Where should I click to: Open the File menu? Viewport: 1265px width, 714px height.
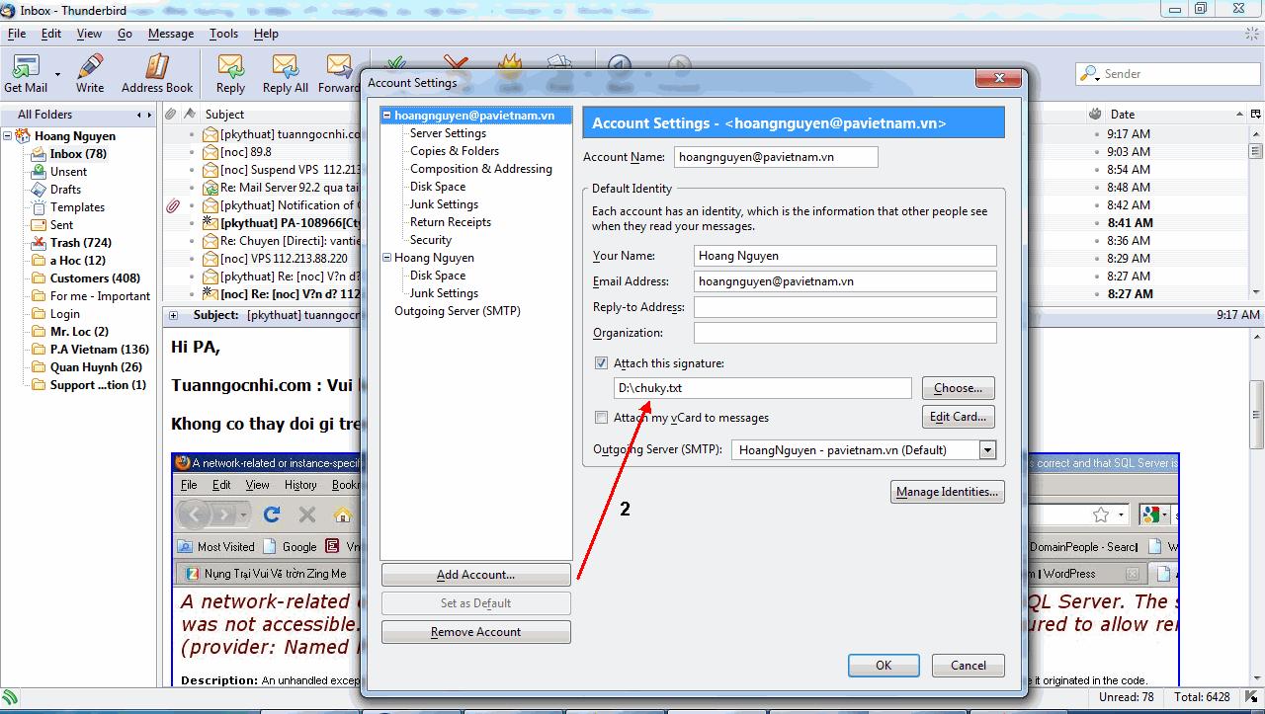[x=17, y=34]
